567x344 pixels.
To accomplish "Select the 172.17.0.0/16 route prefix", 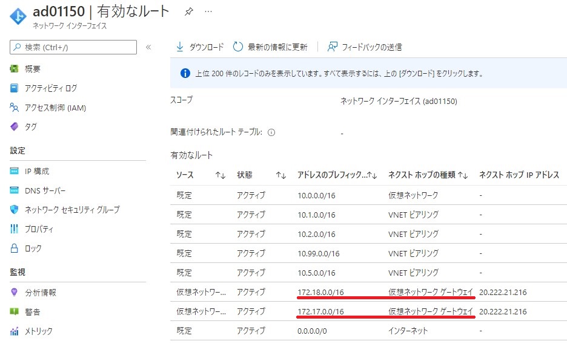I will coord(320,311).
